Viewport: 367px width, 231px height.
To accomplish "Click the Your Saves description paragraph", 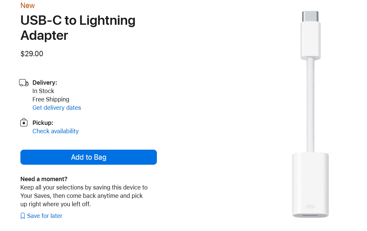I will pos(84,196).
